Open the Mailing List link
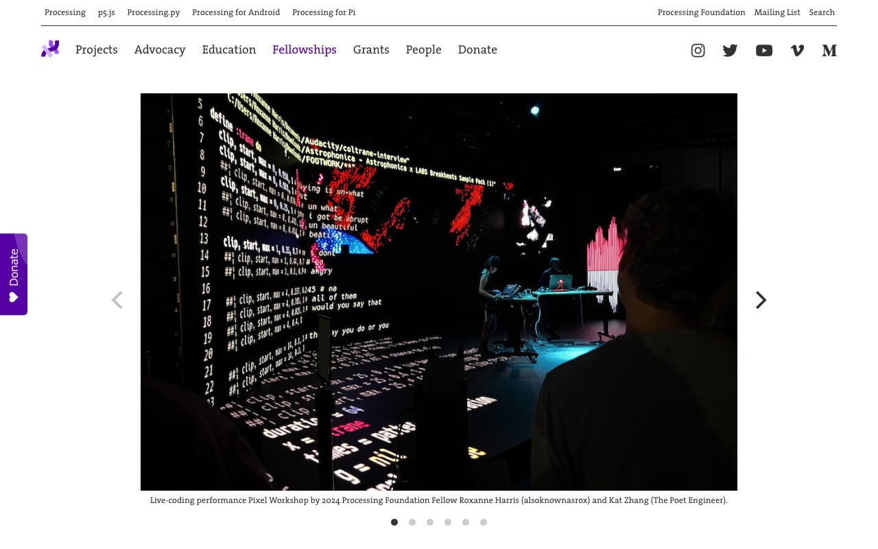 [777, 12]
